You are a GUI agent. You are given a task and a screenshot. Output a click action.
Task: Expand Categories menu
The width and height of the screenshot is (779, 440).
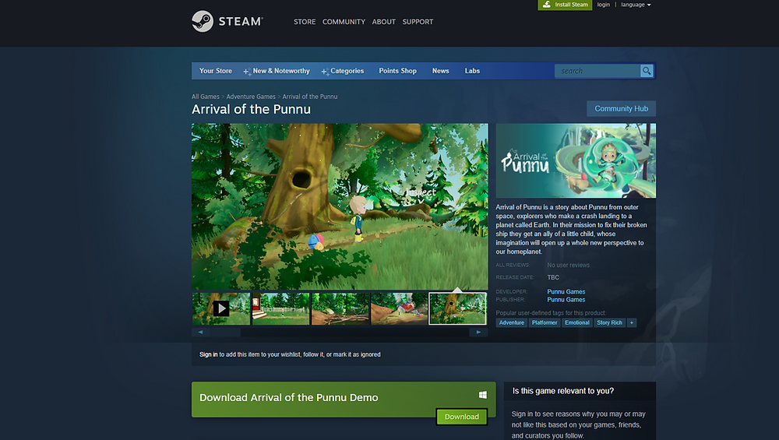(343, 71)
